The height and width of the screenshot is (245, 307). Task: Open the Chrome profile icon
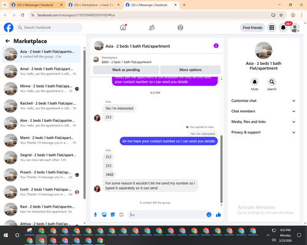(293, 15)
